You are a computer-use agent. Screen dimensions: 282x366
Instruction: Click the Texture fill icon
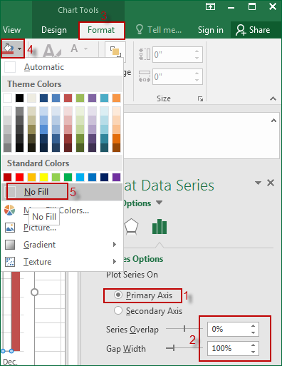[x=10, y=262]
